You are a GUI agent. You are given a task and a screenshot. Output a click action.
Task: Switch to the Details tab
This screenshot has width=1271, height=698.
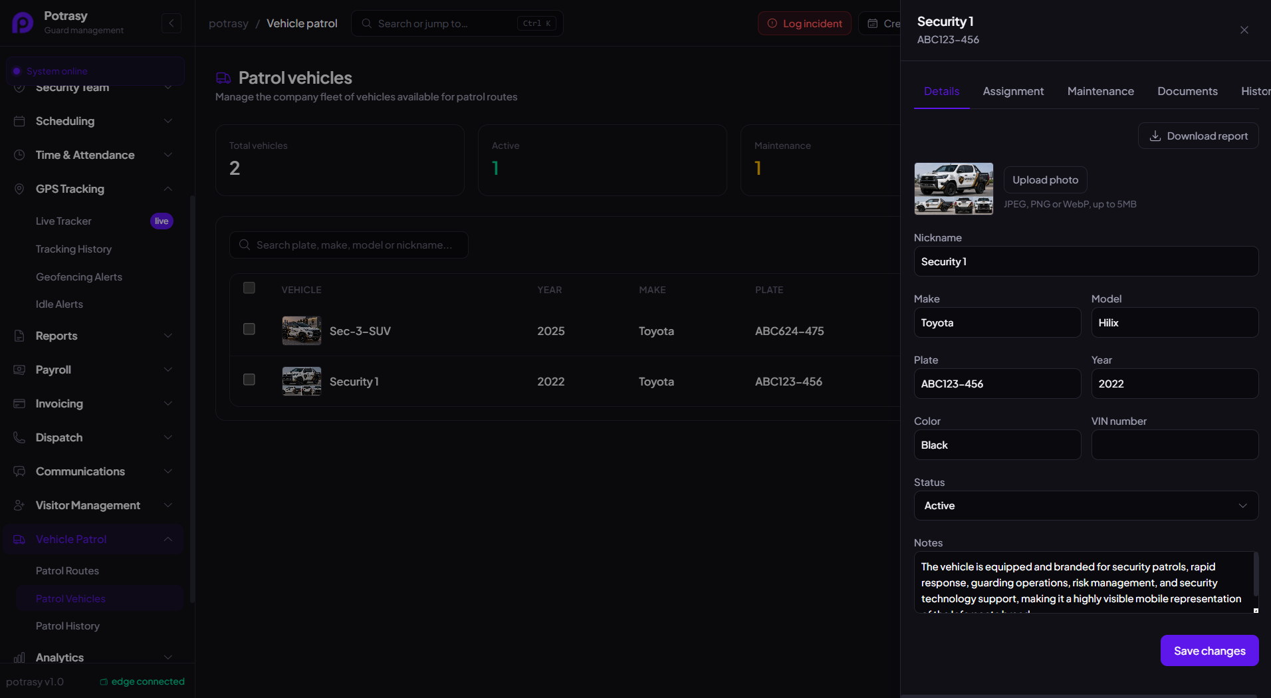[x=941, y=92]
